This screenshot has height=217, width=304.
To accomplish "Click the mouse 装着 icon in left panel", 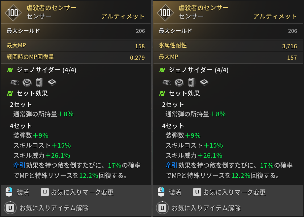I will (x=9, y=192).
